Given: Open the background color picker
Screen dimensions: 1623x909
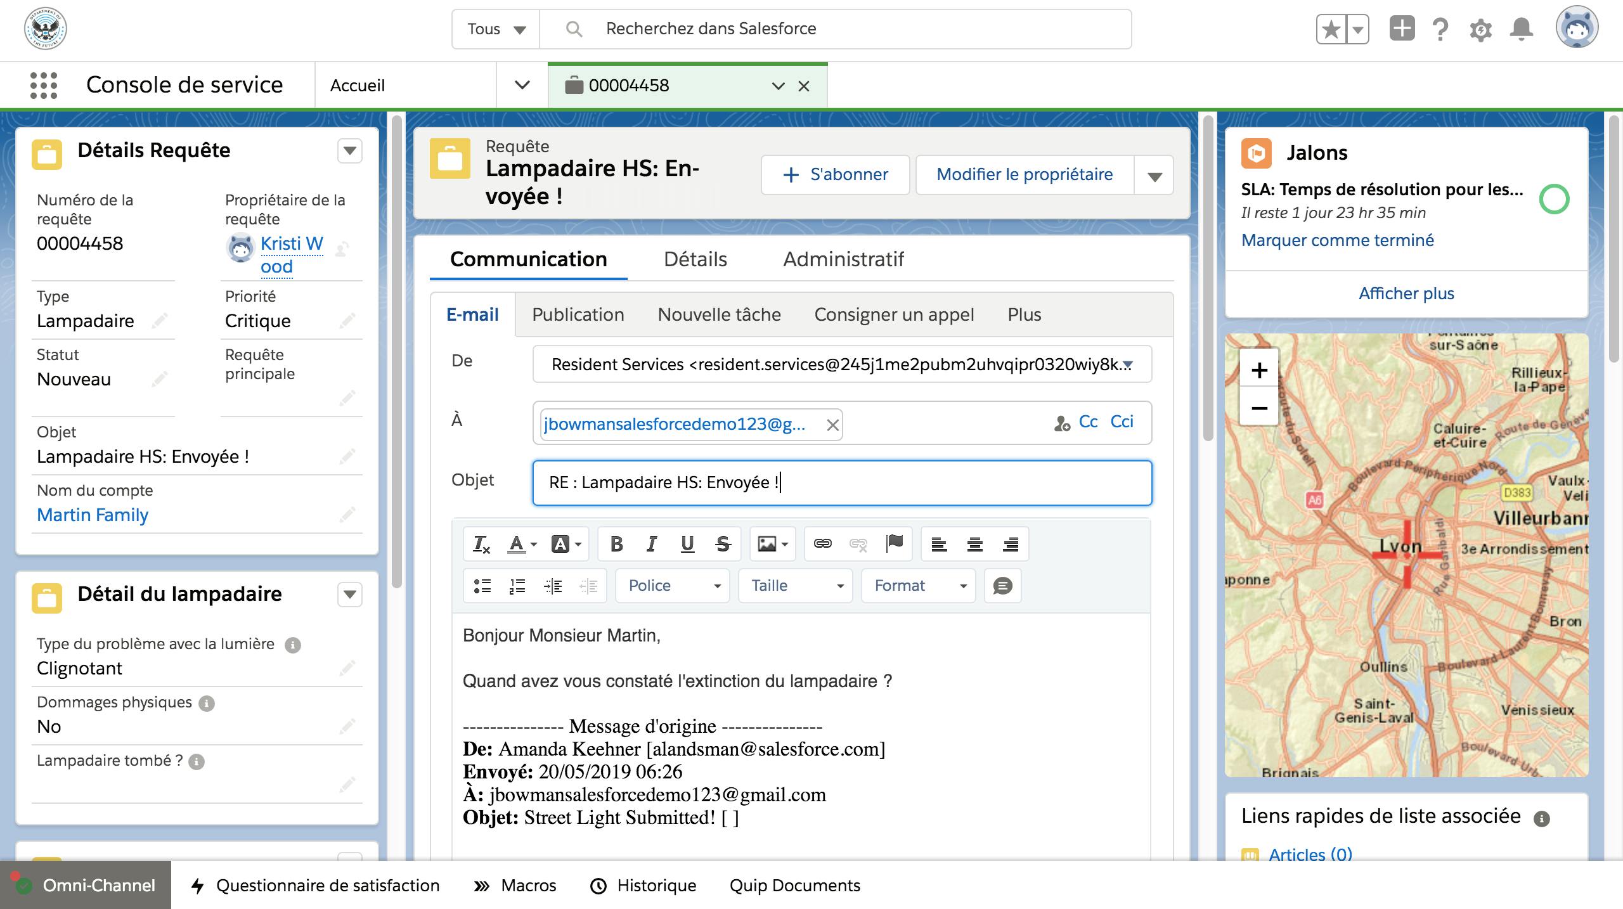Looking at the screenshot, I should [566, 544].
